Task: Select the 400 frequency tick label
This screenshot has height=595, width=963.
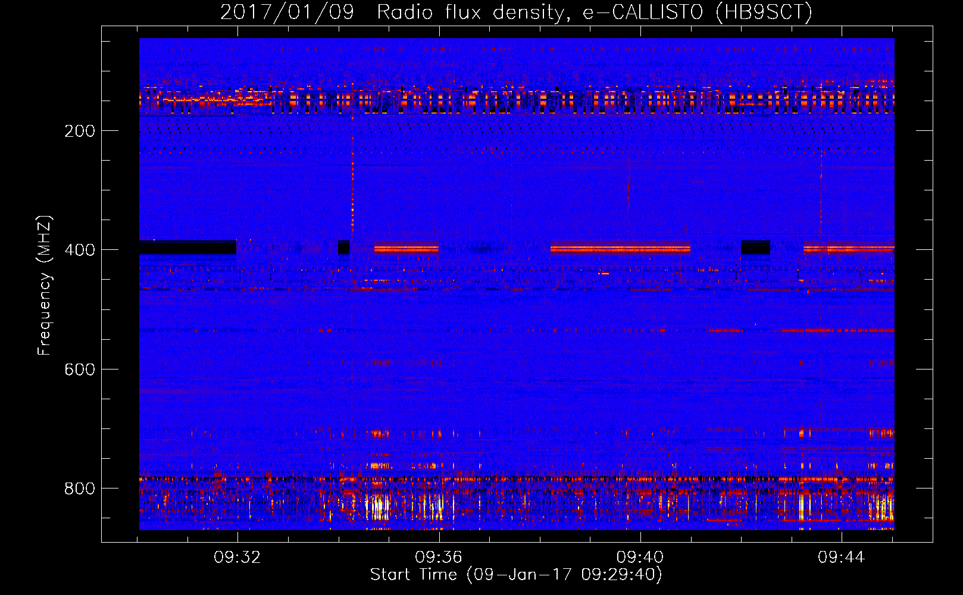Action: click(80, 250)
